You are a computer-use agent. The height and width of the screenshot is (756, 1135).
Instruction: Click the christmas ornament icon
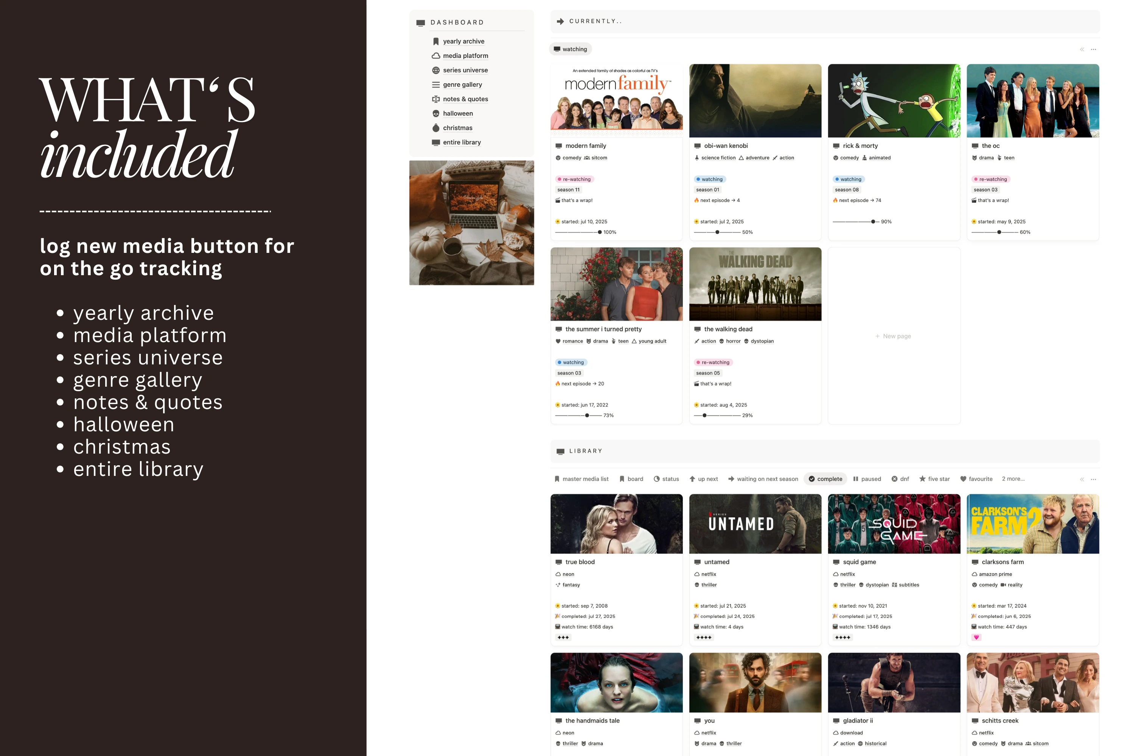(x=436, y=128)
